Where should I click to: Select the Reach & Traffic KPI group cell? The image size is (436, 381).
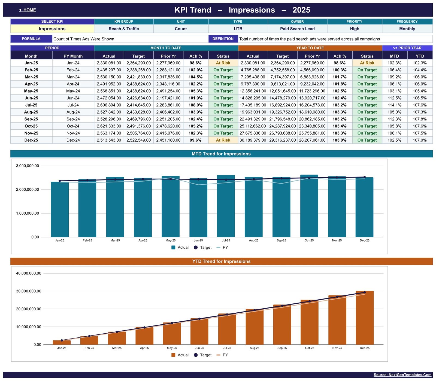click(124, 29)
